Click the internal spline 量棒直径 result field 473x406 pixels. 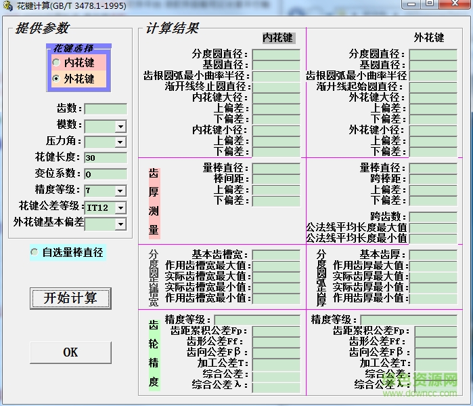276,168
